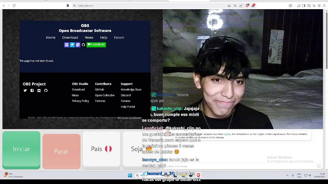Open Brave Rewards triangle icon
The height and width of the screenshot is (184, 328).
253,5
